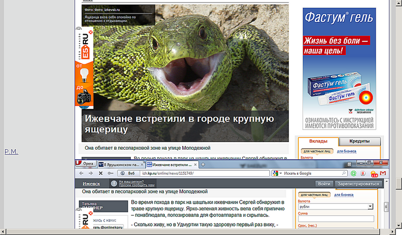Click headline 'Ижевчане встретили в городе крупную ящерицу'
Screen dimensions: 402x235
pos(180,124)
